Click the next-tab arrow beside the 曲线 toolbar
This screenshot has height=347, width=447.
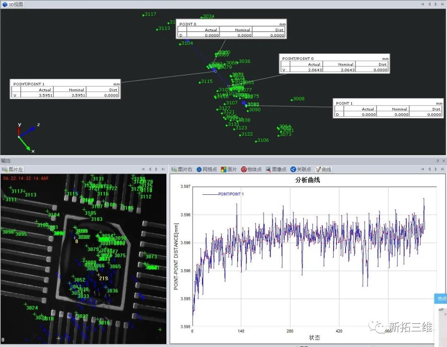click(436, 169)
